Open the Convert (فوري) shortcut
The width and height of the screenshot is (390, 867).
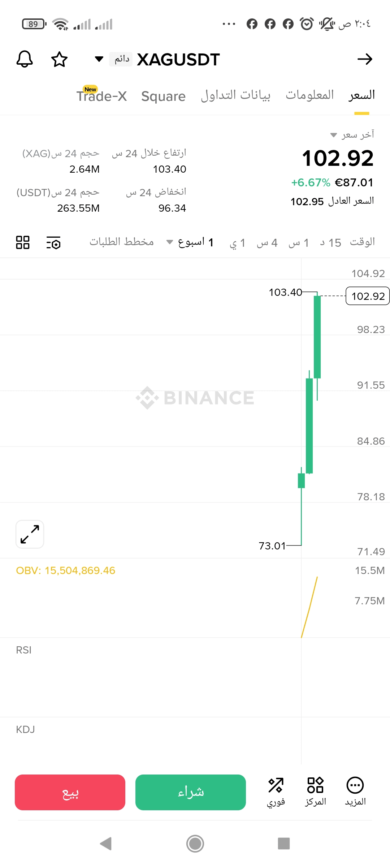[x=276, y=791]
